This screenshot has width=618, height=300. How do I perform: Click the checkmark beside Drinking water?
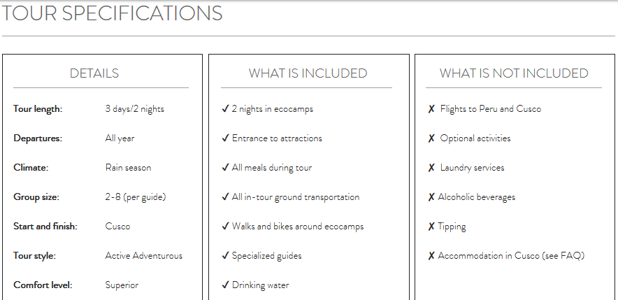tap(225, 285)
